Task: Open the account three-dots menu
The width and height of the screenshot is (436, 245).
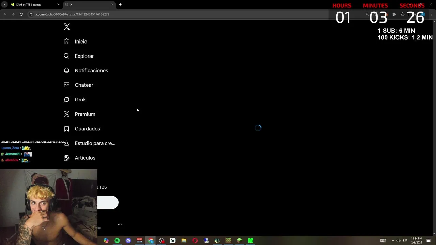Action: click(x=120, y=225)
